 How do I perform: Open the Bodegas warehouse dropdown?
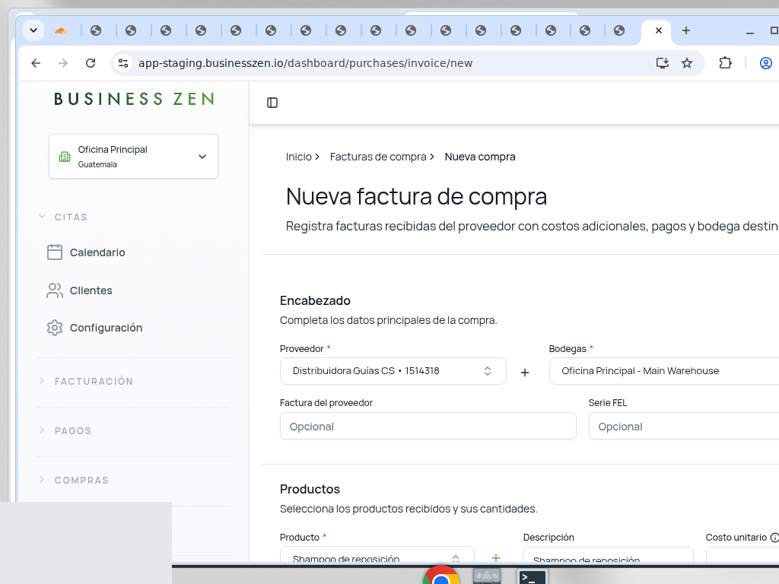click(663, 371)
